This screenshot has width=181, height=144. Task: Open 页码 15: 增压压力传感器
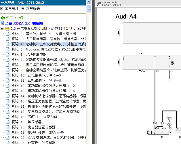coord(49,101)
